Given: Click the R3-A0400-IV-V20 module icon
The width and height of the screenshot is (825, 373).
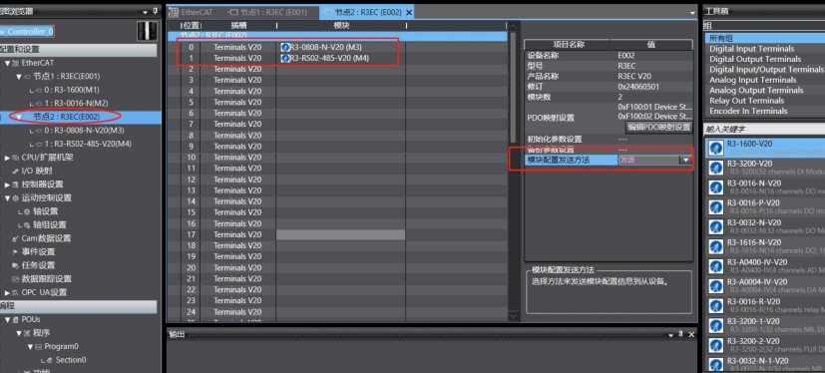Looking at the screenshot, I should coord(715,266).
